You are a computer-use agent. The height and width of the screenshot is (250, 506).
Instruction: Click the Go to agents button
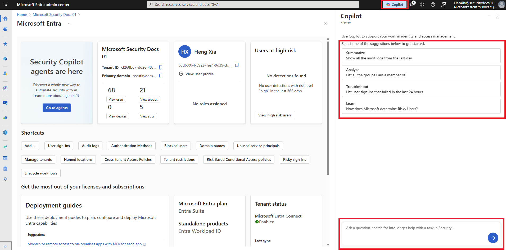(x=57, y=107)
